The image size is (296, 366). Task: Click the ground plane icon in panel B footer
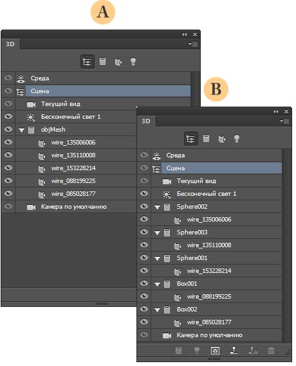234,350
